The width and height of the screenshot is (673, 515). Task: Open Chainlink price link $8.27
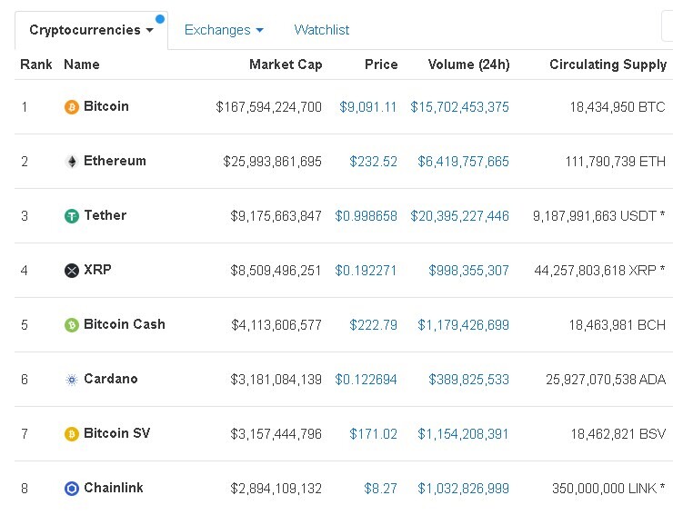(x=380, y=489)
